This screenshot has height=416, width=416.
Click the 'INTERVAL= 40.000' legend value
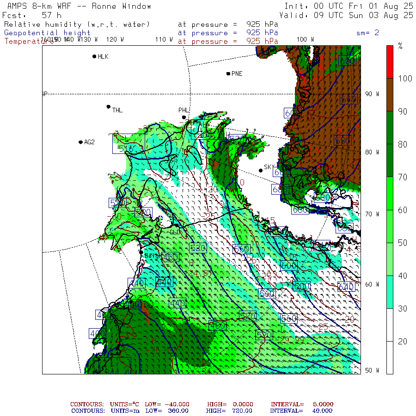[301, 411]
